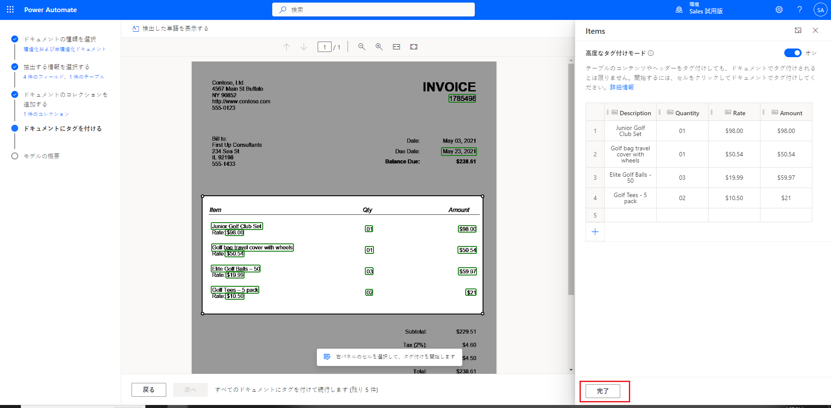Open the settings gear icon
The image size is (831, 408).
click(779, 10)
